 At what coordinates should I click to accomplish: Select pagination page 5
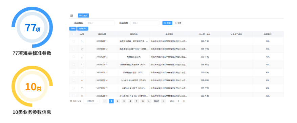pyautogui.click(x=136, y=101)
